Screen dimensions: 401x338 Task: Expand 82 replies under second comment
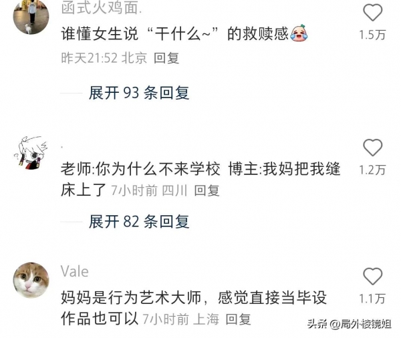pos(139,222)
